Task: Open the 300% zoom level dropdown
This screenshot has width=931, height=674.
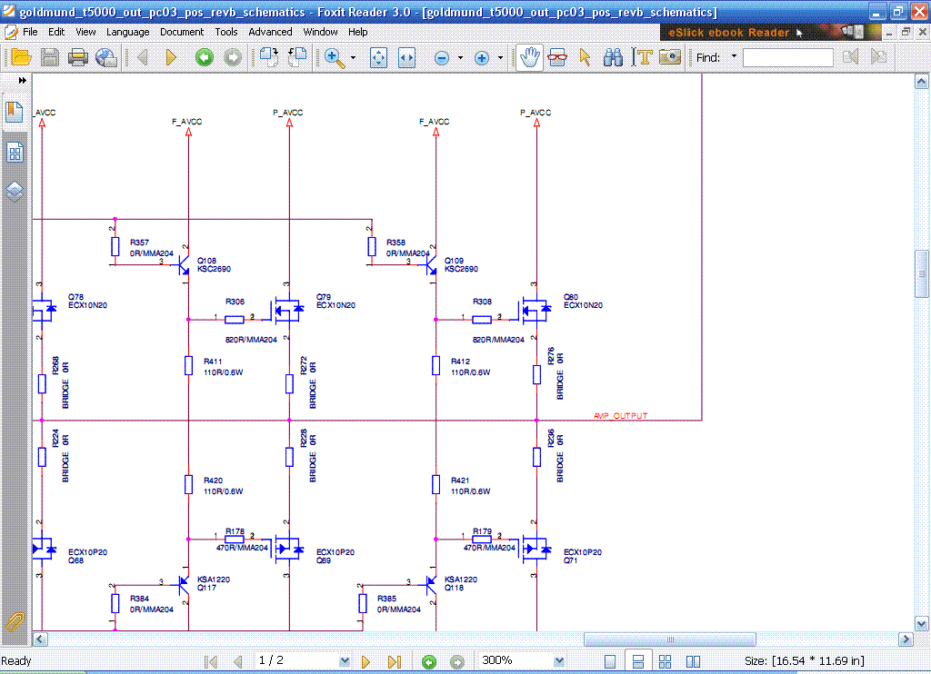Action: click(x=559, y=661)
